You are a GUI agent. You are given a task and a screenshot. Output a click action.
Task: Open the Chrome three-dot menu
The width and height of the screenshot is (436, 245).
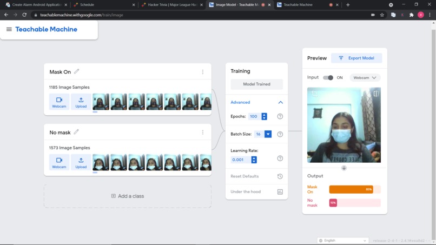point(430,15)
